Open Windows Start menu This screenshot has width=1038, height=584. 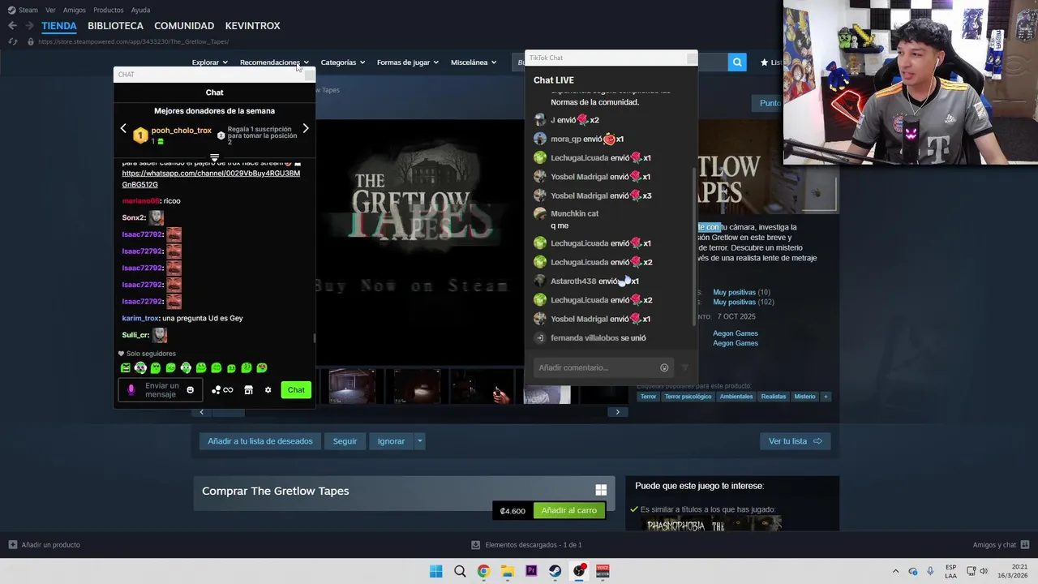435,571
